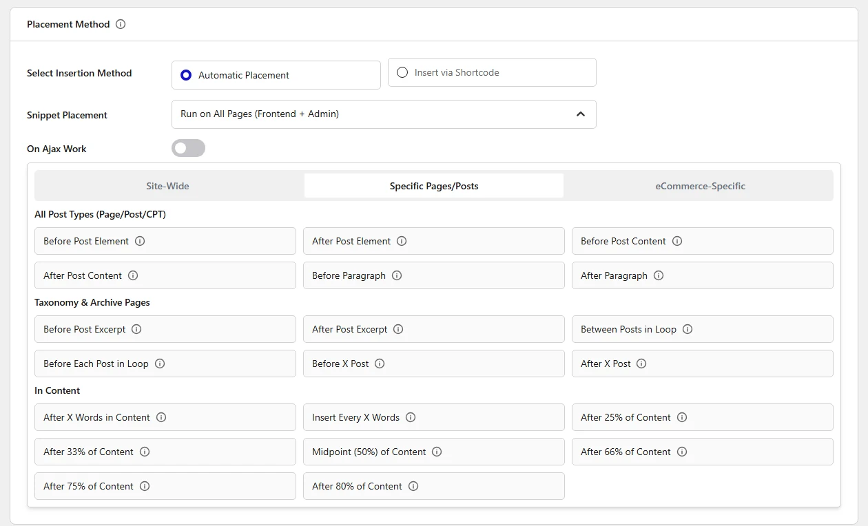Select After 66% of Content placement
Viewport: 868px width, 526px height.
click(703, 452)
